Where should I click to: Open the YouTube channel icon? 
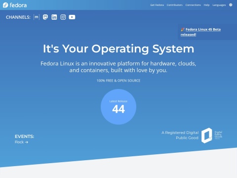tap(72, 17)
